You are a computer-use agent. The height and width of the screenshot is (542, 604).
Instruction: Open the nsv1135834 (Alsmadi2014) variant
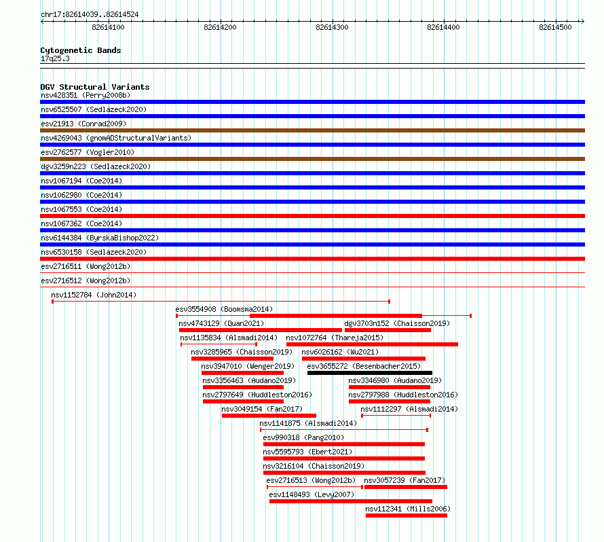(x=229, y=338)
